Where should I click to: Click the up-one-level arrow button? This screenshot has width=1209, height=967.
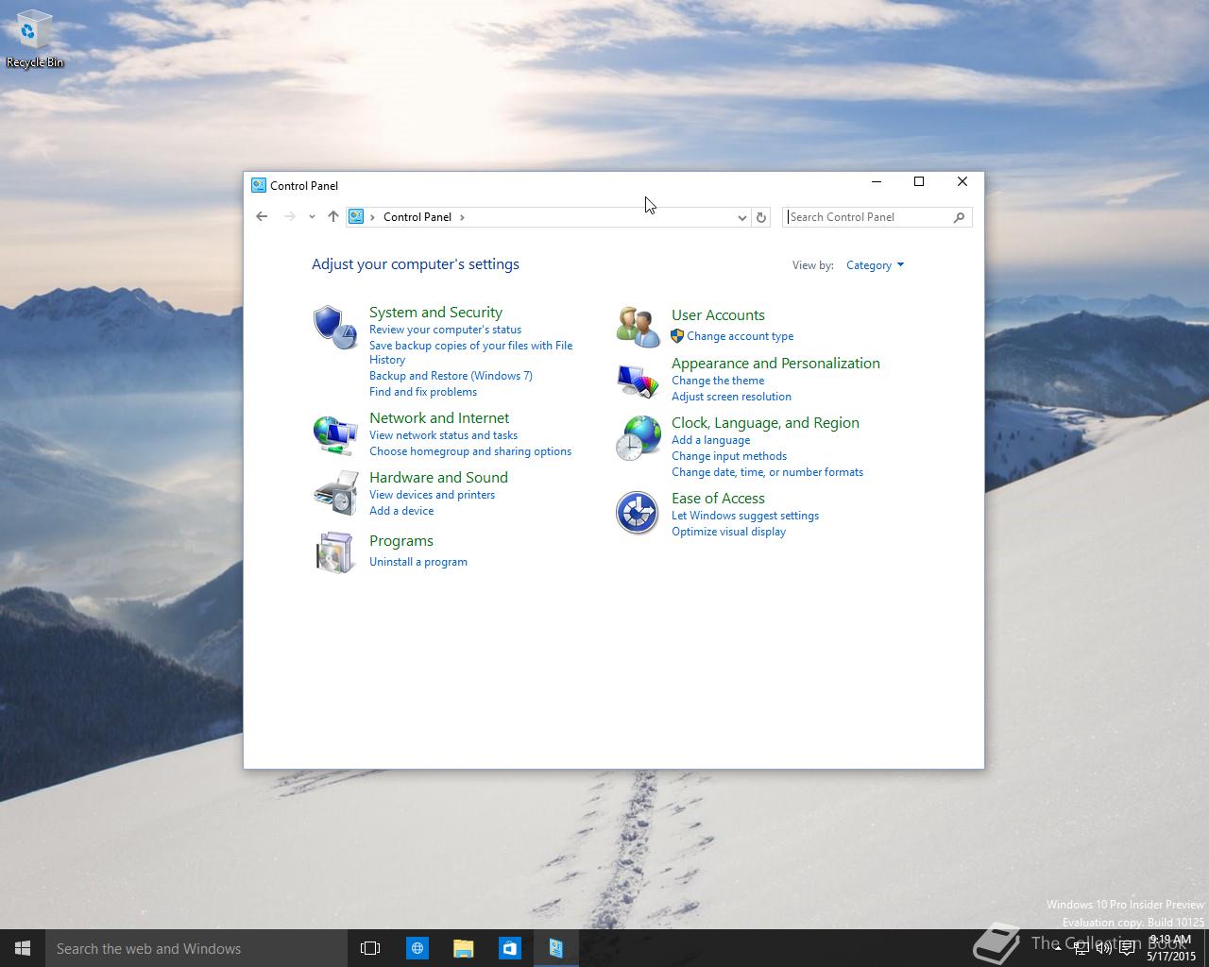click(x=332, y=216)
